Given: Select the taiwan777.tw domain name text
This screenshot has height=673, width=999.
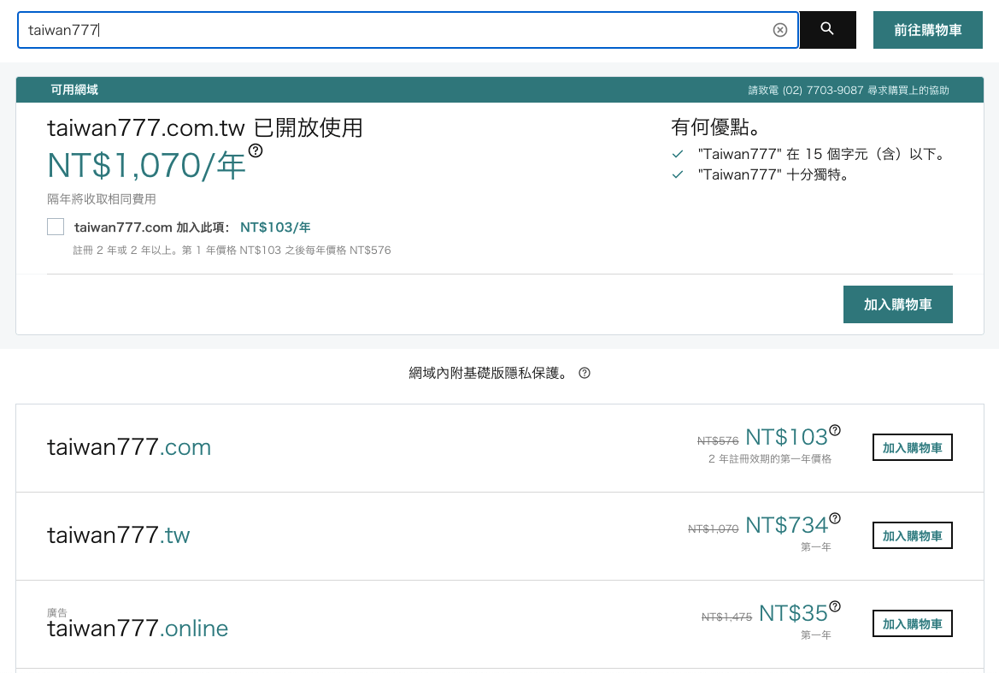Looking at the screenshot, I should point(119,535).
